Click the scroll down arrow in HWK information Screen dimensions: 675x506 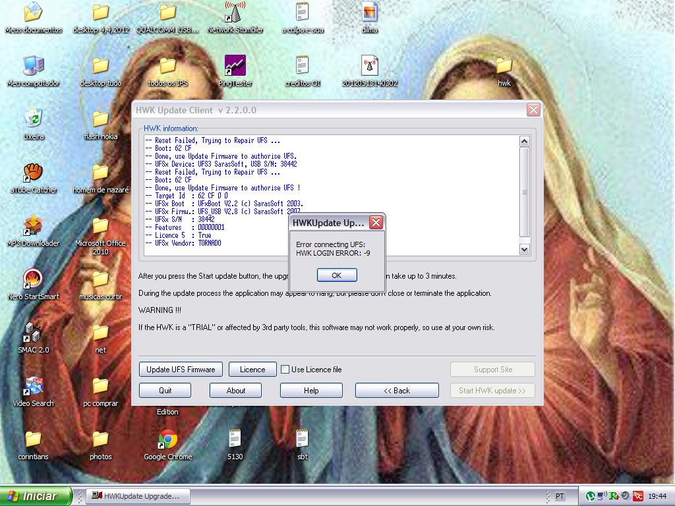click(524, 249)
